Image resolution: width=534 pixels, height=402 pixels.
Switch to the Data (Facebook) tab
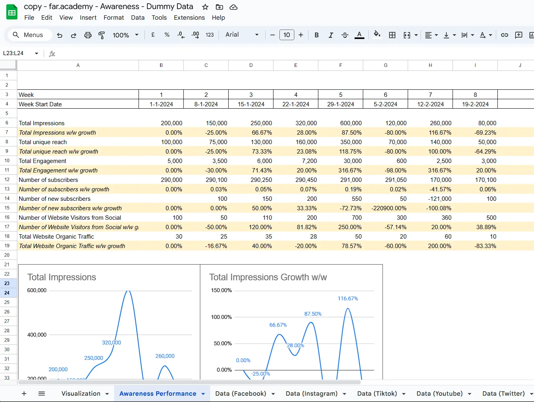coord(240,393)
